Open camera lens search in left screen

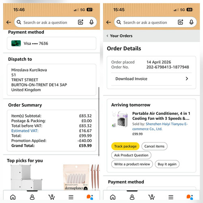tap(80, 22)
